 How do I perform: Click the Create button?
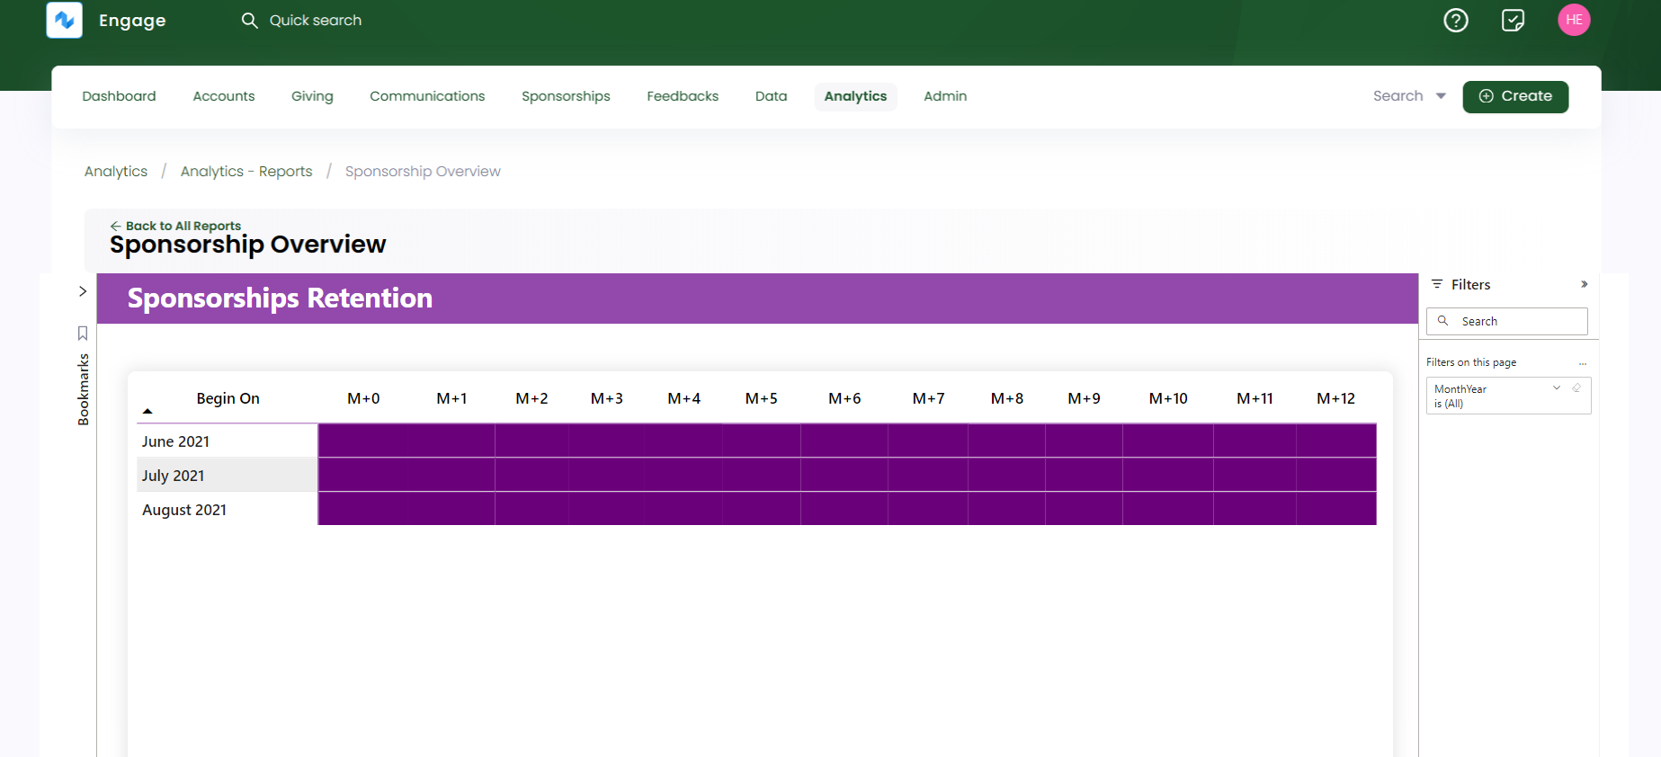(x=1515, y=96)
